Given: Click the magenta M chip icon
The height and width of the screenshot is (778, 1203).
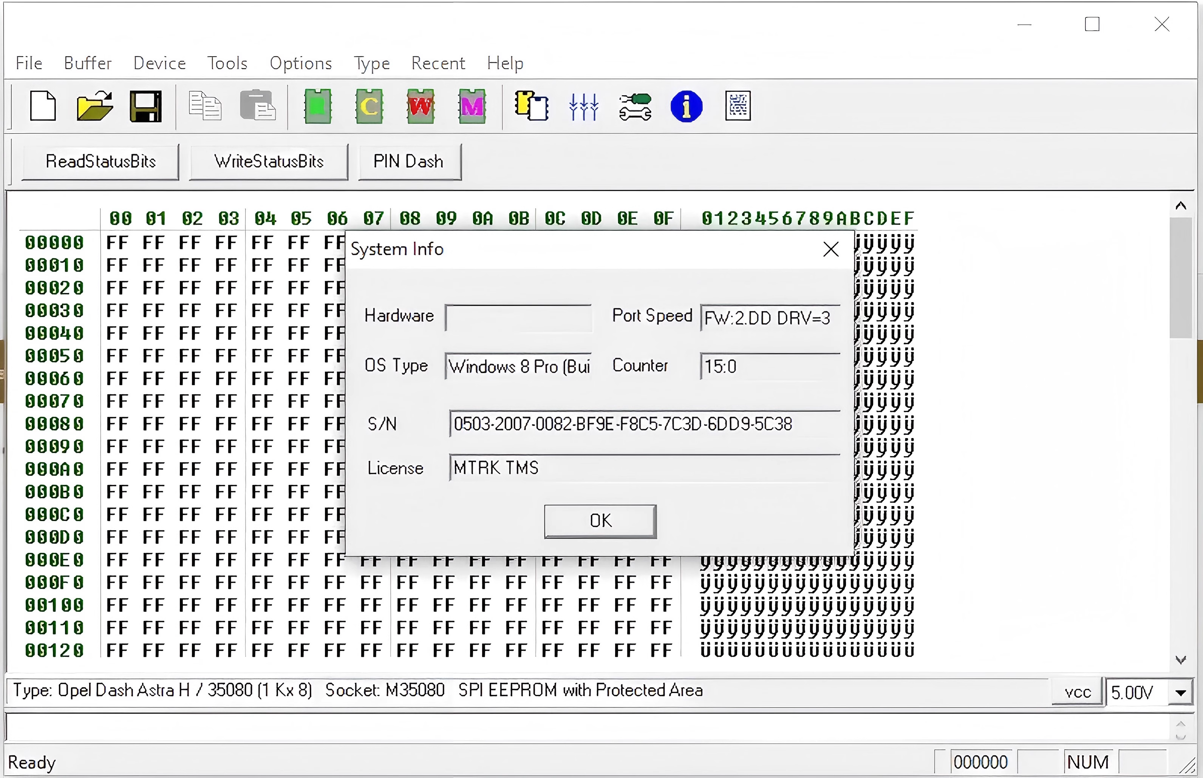Looking at the screenshot, I should (472, 106).
